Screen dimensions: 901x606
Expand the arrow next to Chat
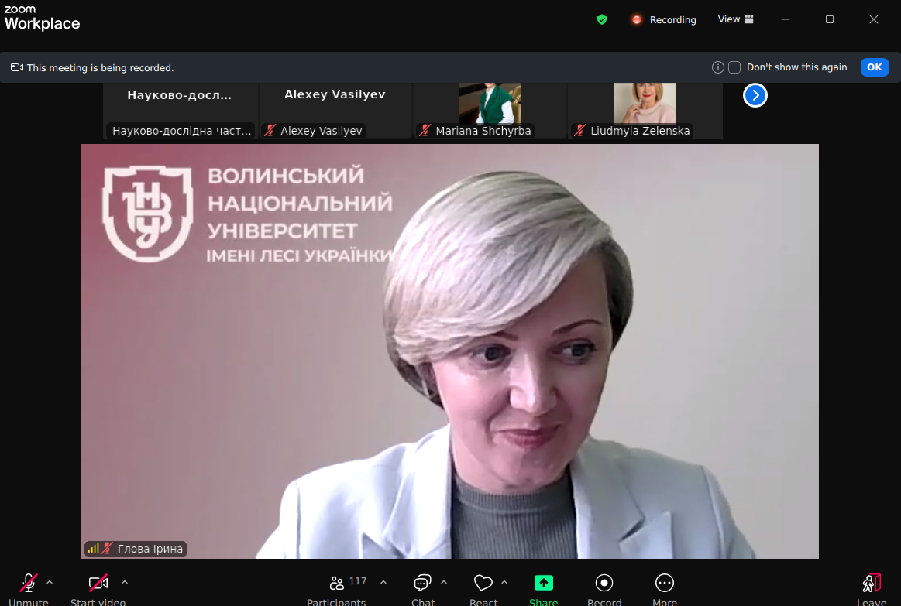tap(444, 581)
